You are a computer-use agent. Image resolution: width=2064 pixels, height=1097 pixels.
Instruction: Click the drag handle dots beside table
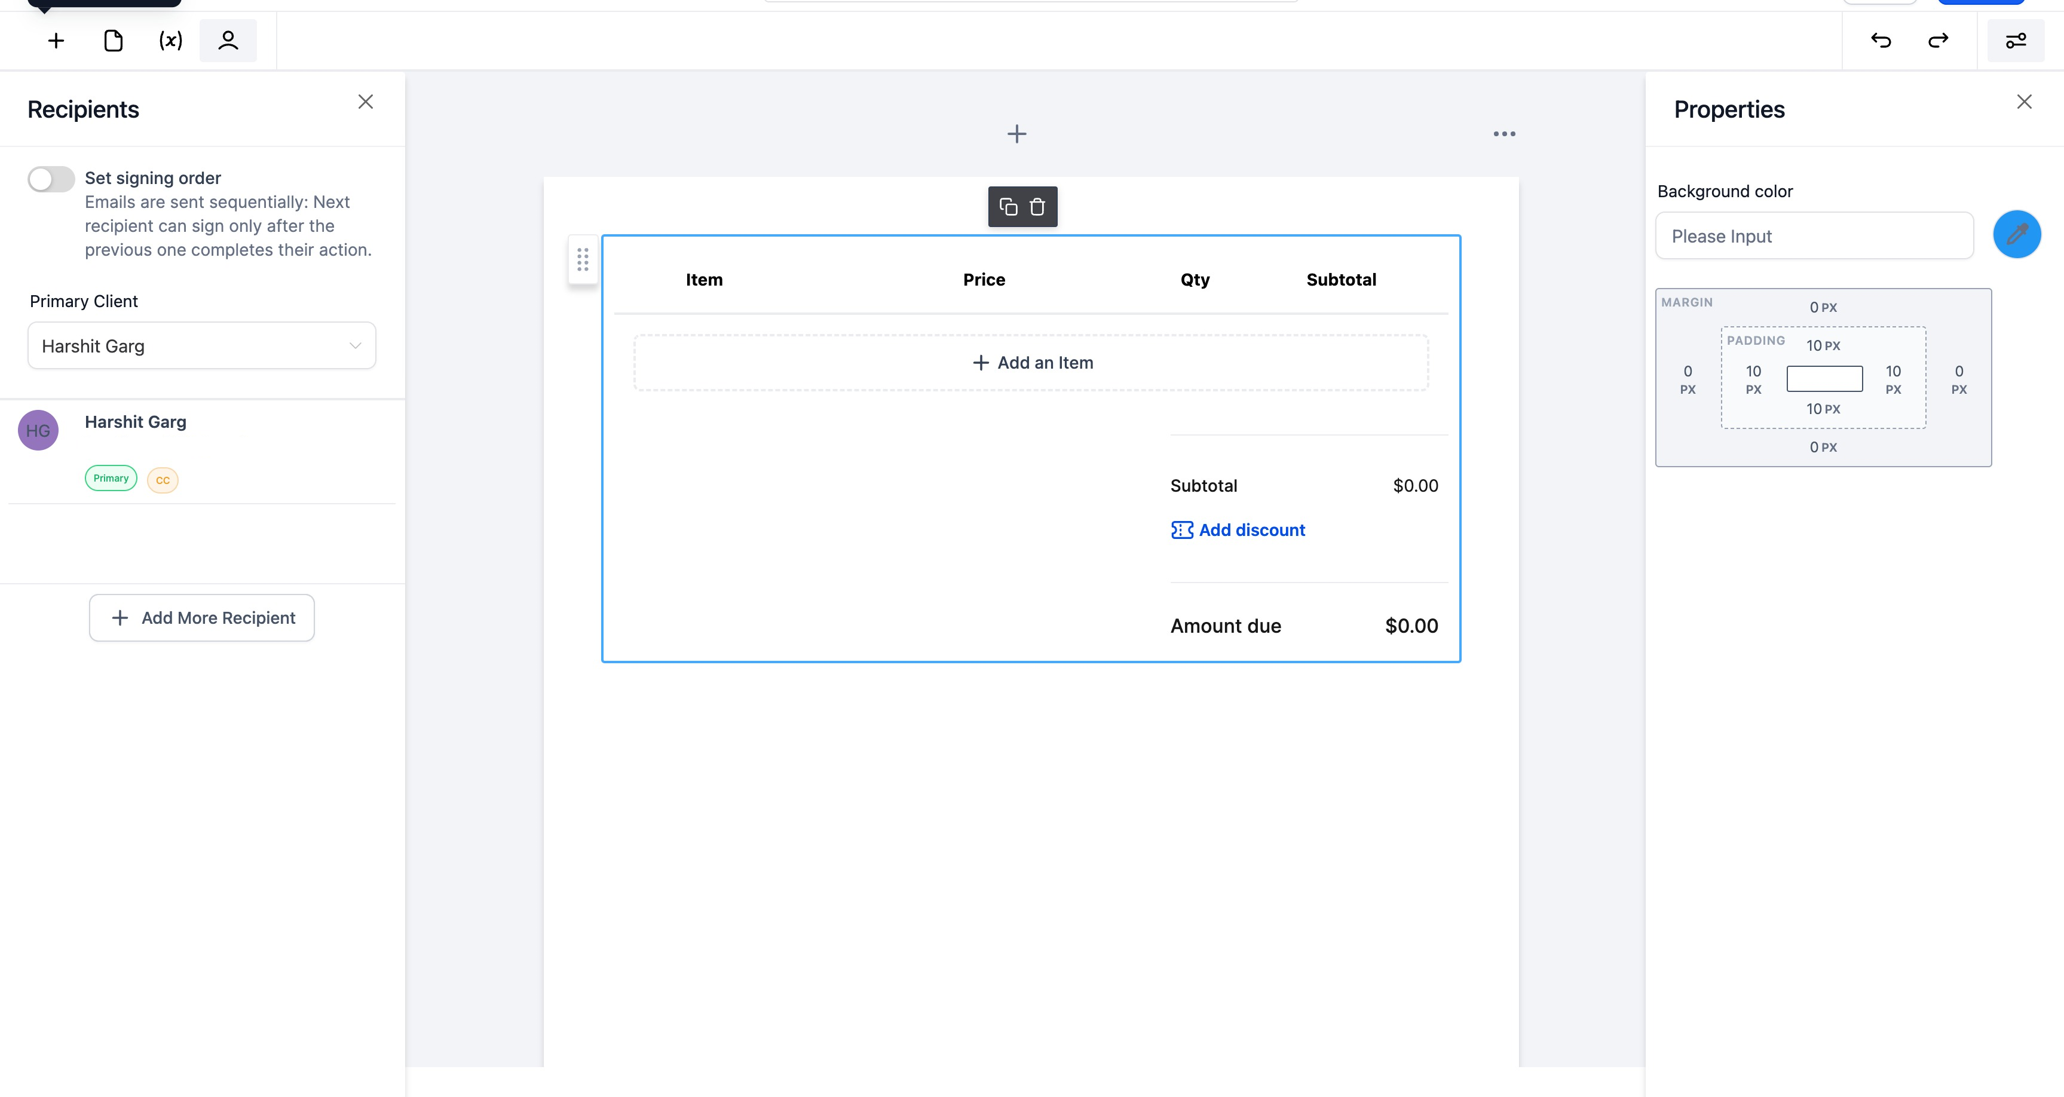pyautogui.click(x=583, y=259)
